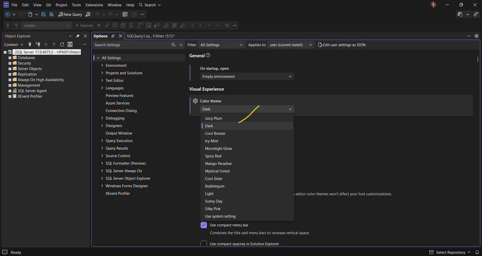The height and width of the screenshot is (256, 482).
Task: Click the SQL Server Management Studio logo icon
Action: point(6,5)
